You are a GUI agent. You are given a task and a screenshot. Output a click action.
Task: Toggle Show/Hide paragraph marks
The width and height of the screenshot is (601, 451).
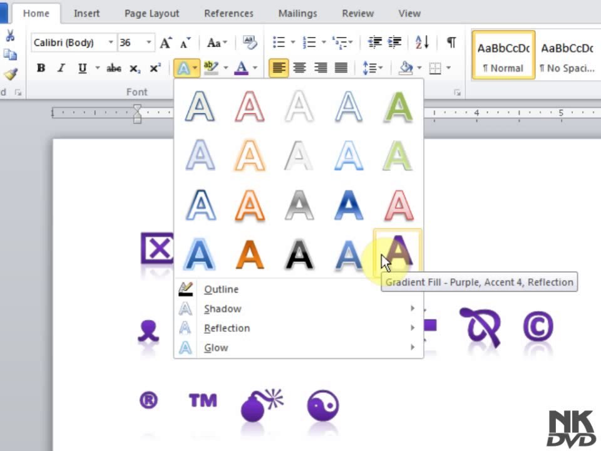coord(451,42)
